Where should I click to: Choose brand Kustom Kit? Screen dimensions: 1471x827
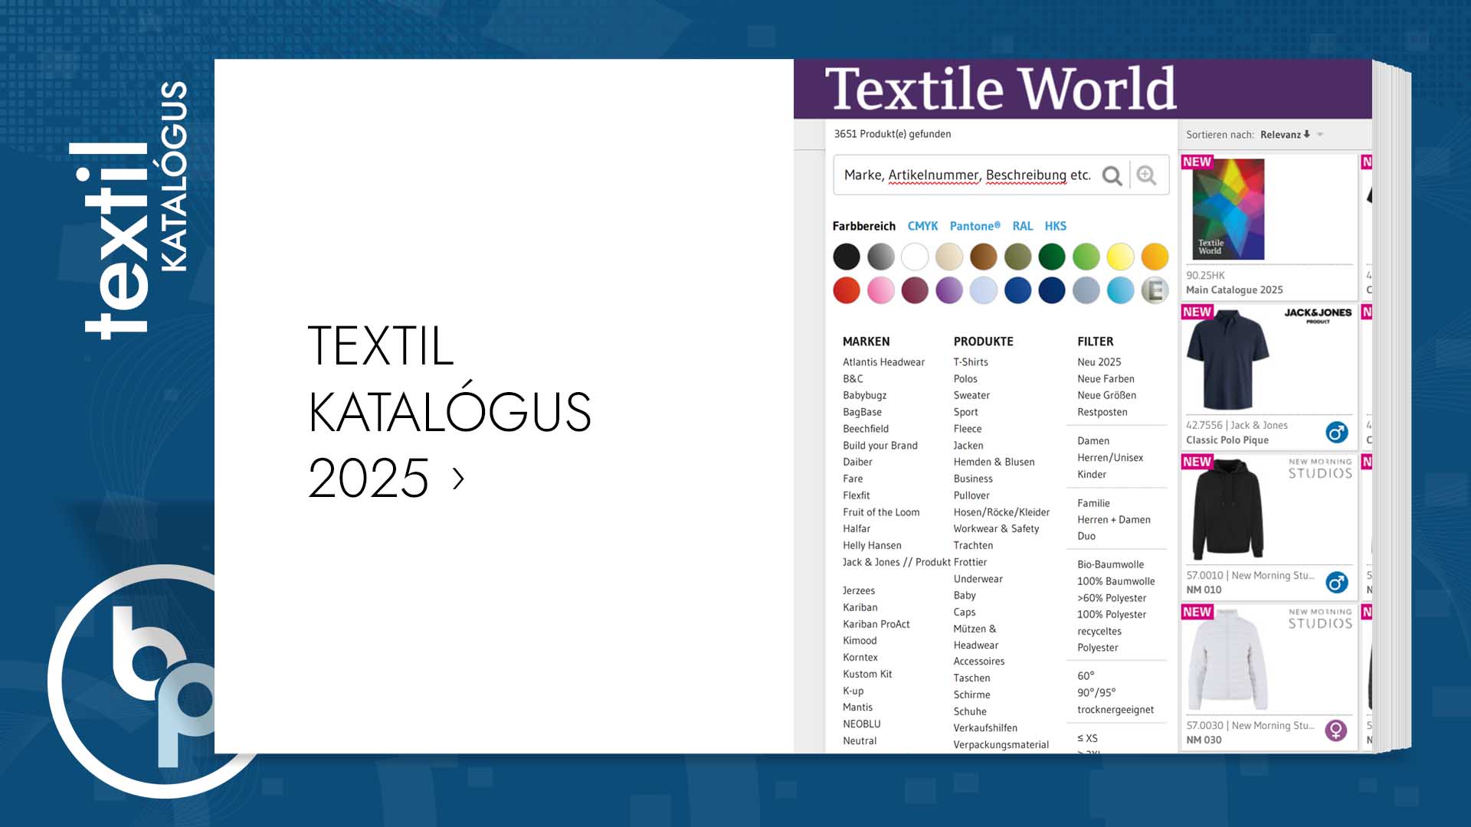[867, 674]
